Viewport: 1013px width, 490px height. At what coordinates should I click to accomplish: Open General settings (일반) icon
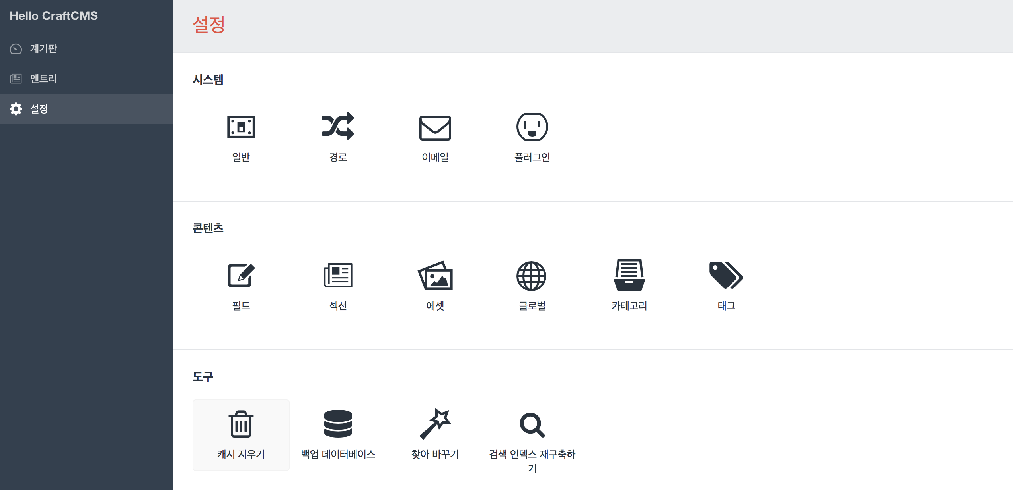click(x=241, y=127)
